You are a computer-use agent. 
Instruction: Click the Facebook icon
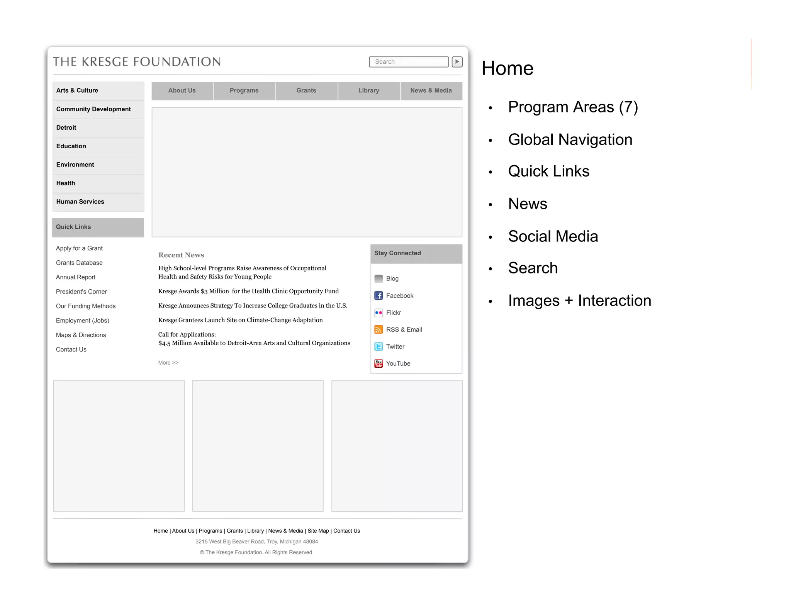pos(379,295)
